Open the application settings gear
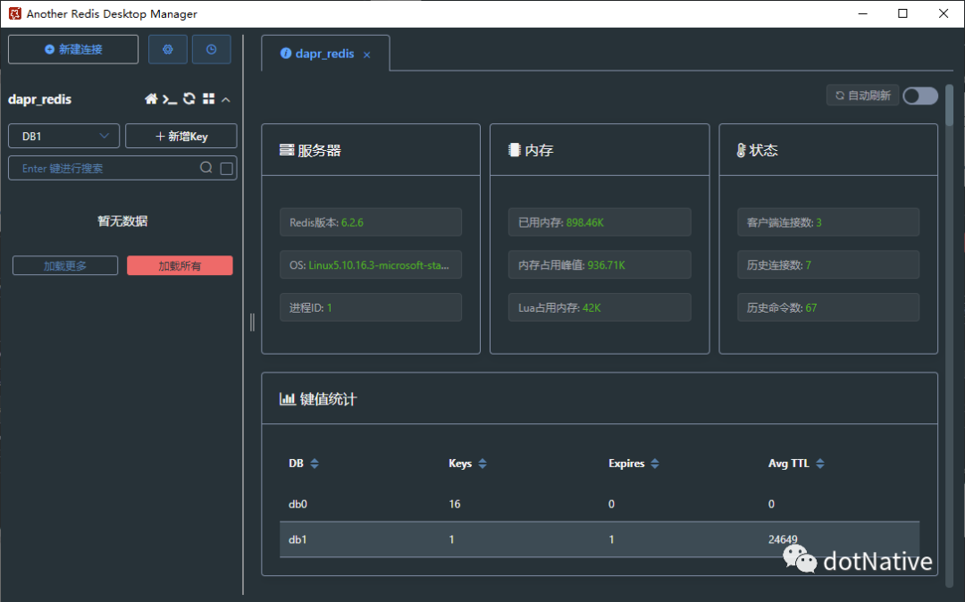965x602 pixels. [x=167, y=49]
